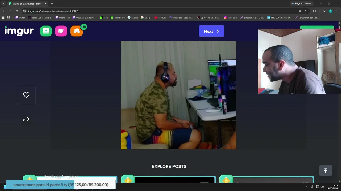
Task: Open the Extensions puzzle icon
Action: (x=315, y=11)
